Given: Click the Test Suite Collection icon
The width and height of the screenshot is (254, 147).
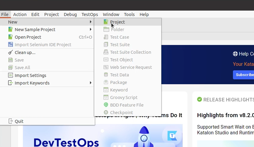Looking at the screenshot, I should [x=106, y=52].
